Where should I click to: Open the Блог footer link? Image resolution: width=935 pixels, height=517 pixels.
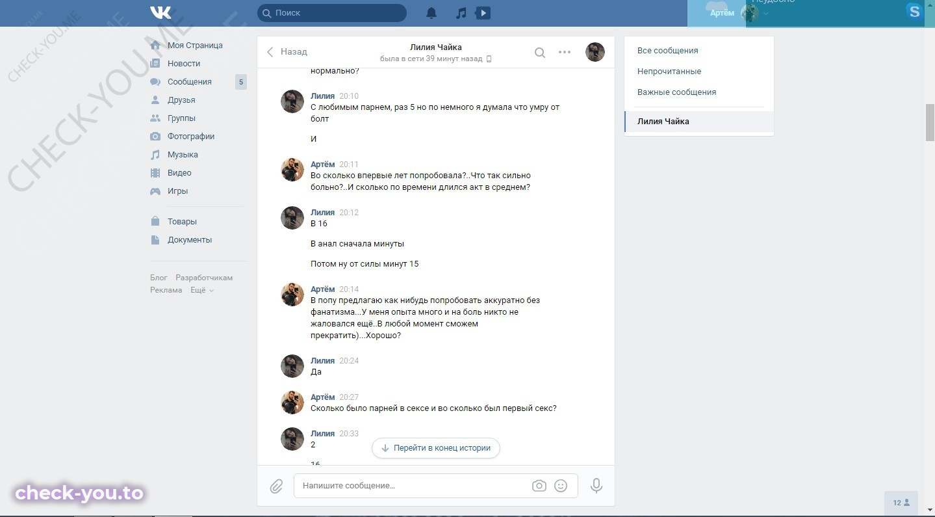pos(159,278)
